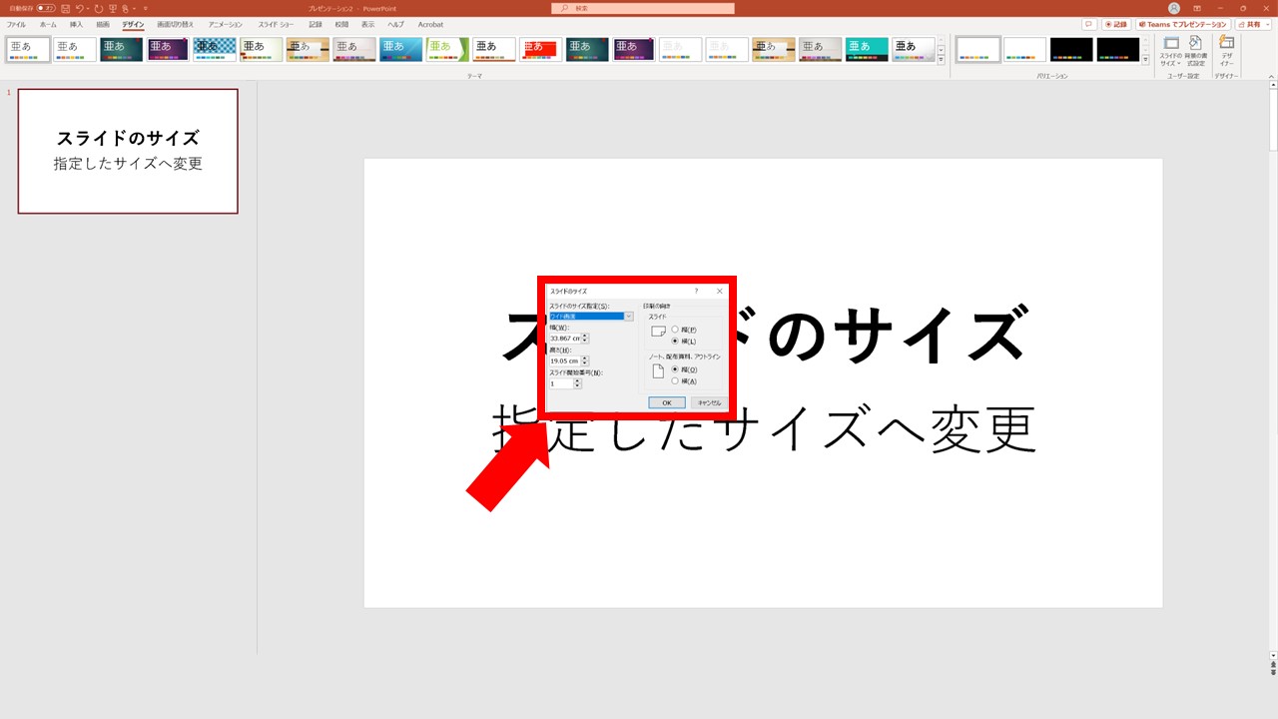Select 縦(P) orientation for slides
The width and height of the screenshot is (1278, 719).
tap(675, 330)
